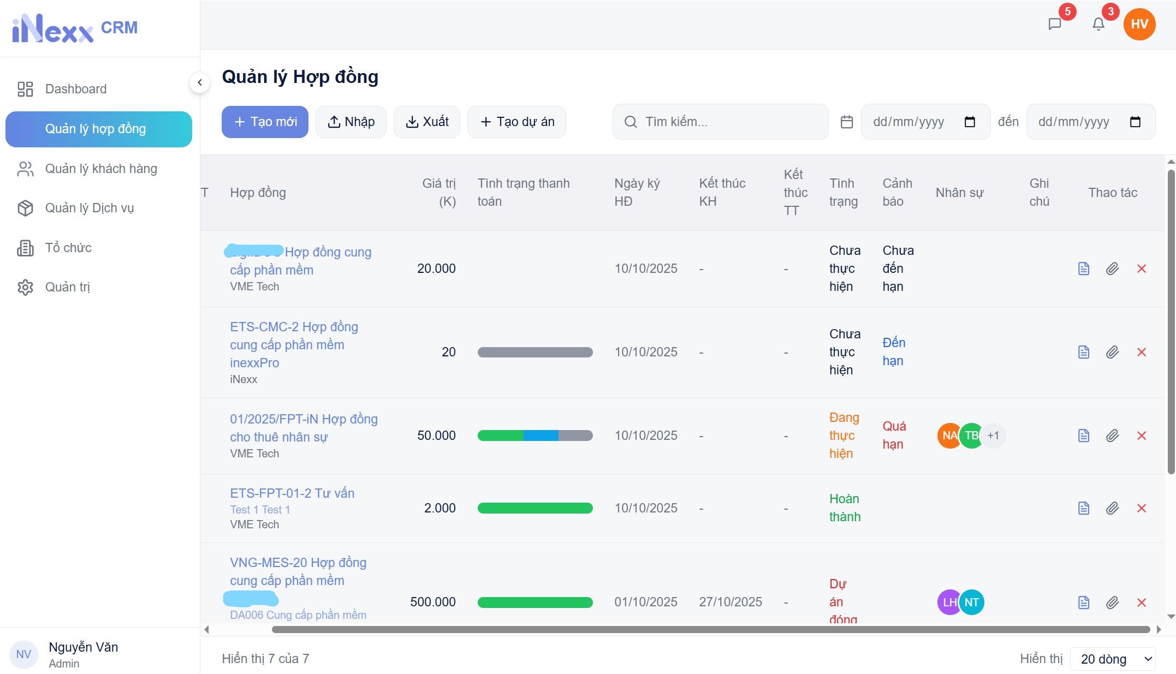This screenshot has width=1176, height=674.
Task: Delete the ETS-CMC-2 contract row
Action: click(1141, 352)
